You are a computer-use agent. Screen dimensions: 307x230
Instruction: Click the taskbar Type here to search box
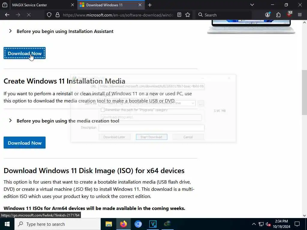tap(57, 224)
